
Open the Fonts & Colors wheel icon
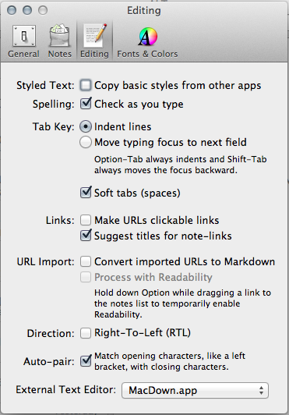tap(148, 37)
